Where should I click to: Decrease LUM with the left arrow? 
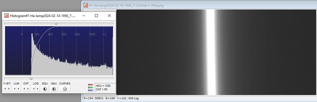(15, 89)
